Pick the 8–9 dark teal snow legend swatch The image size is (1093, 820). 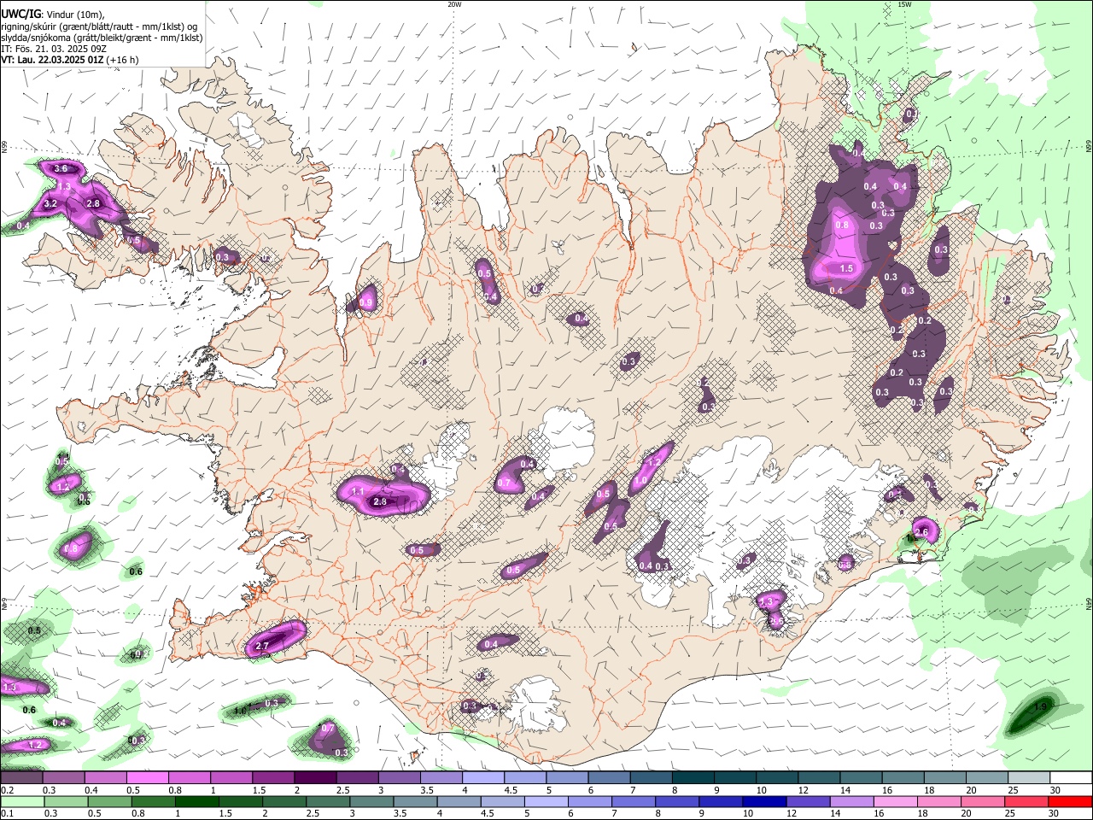coord(693,777)
